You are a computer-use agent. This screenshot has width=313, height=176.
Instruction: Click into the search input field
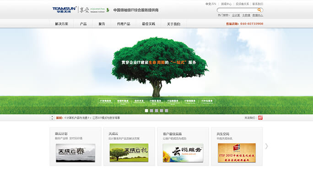(x=237, y=10)
